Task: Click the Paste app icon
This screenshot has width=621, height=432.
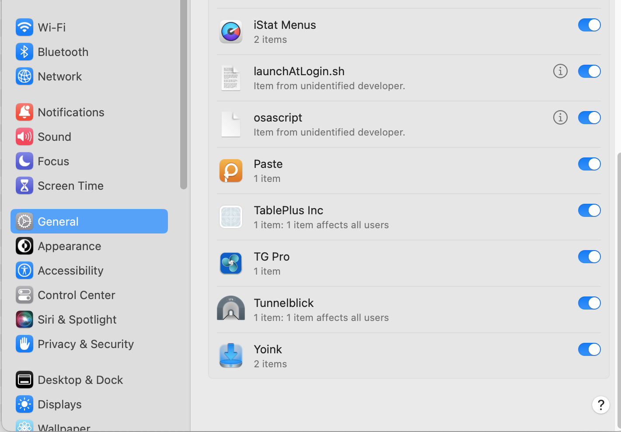Action: click(x=231, y=171)
